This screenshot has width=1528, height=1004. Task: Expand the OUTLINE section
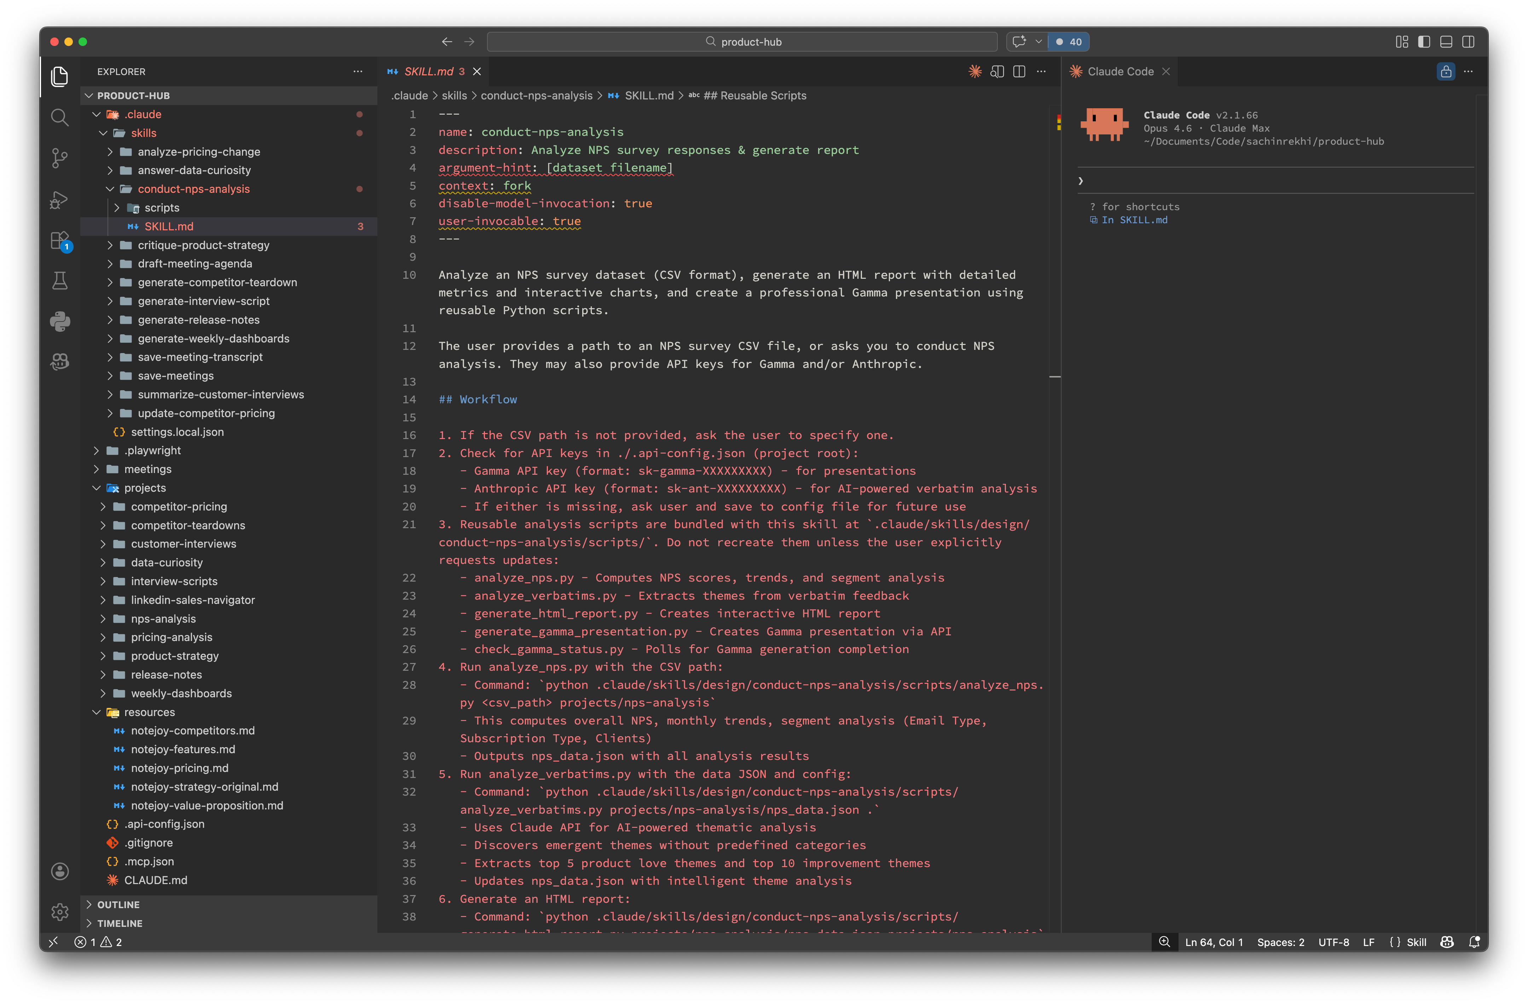118,904
